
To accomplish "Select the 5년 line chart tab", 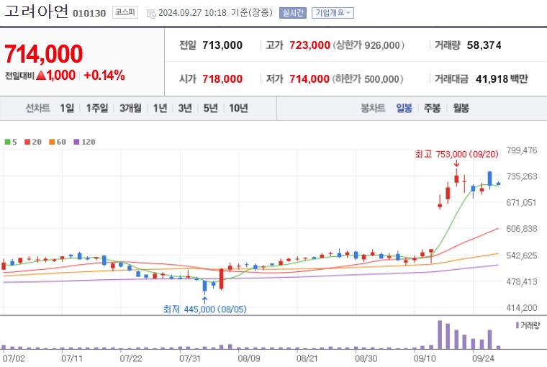I will point(210,108).
